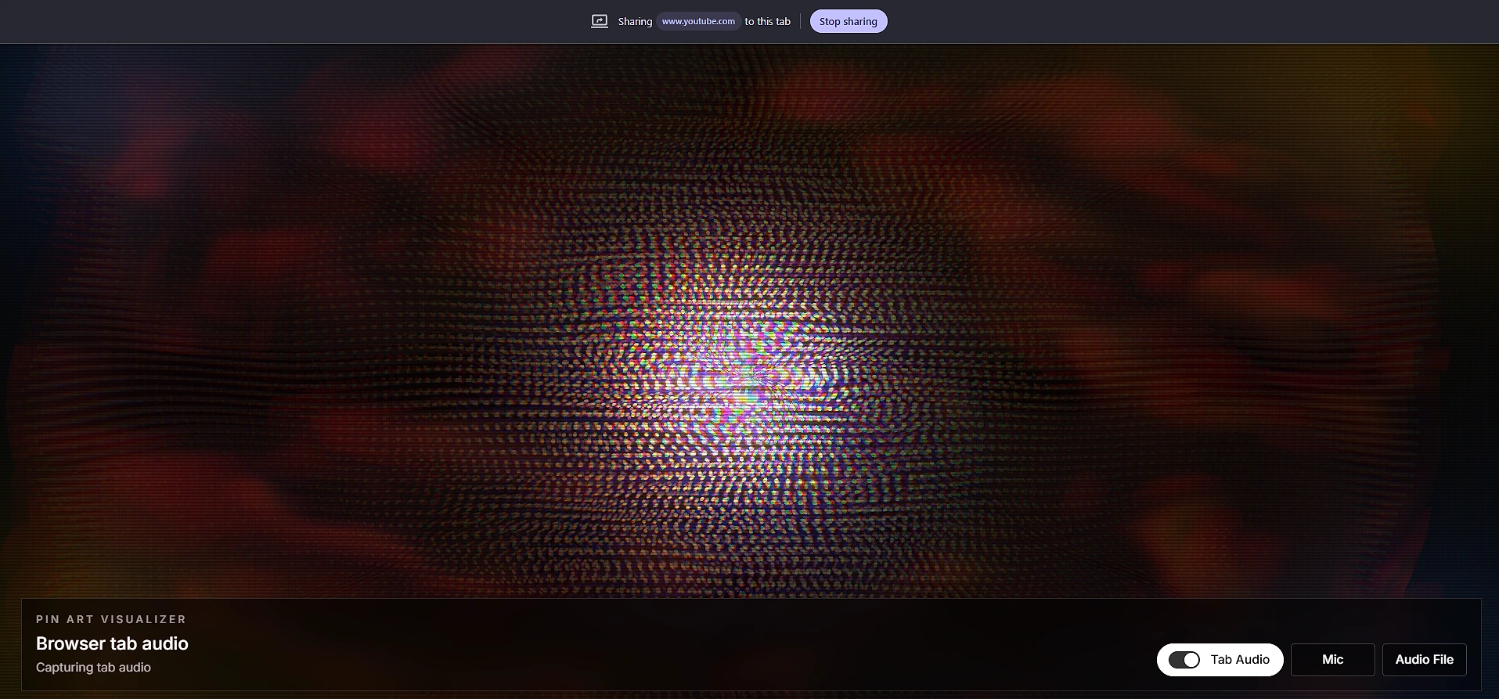The height and width of the screenshot is (699, 1499).
Task: Choose Audio File as the source
Action: 1424,660
